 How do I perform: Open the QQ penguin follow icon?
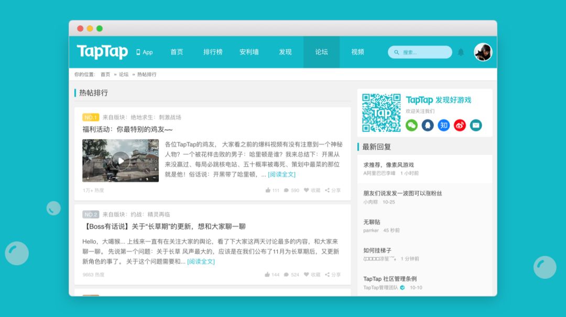428,126
